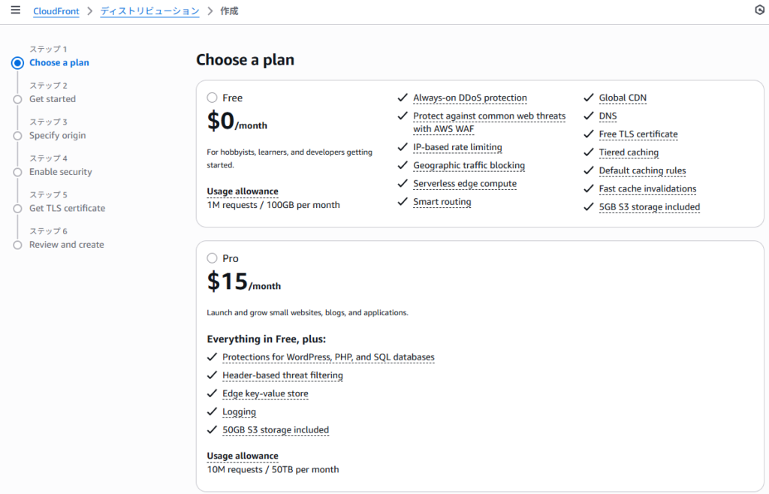
Task: Open the hamburger navigation menu
Action: click(15, 11)
